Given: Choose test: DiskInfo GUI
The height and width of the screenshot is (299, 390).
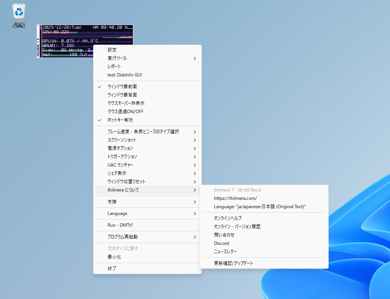Looking at the screenshot, I should (147, 75).
